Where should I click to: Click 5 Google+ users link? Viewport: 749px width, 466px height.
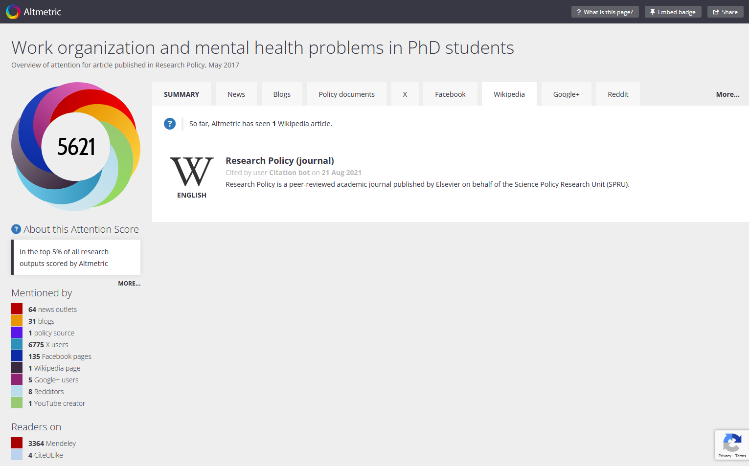tap(53, 380)
